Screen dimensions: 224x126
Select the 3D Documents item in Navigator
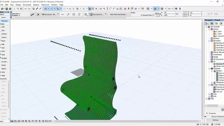(x=218, y=59)
